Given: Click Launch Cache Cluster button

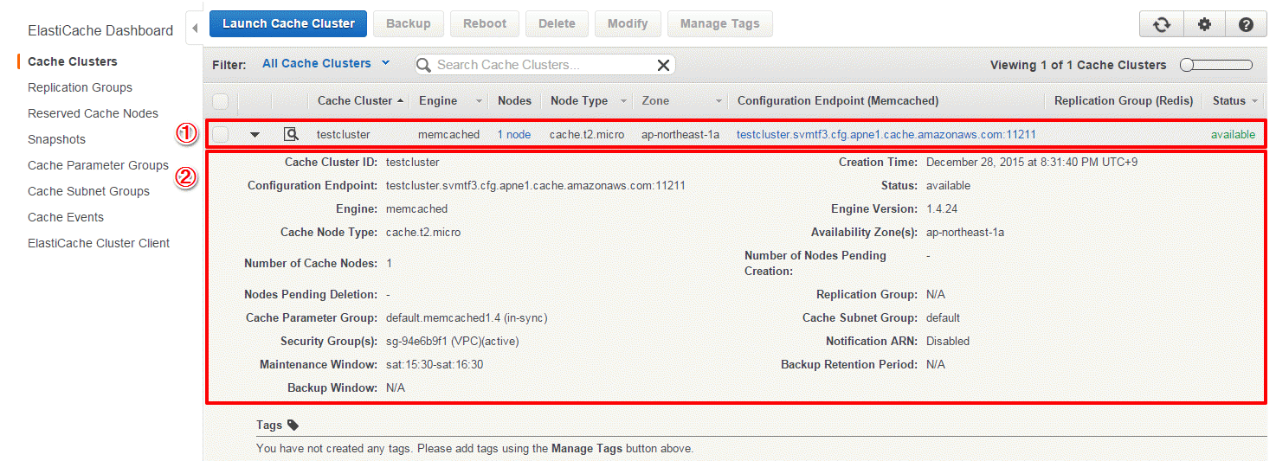Looking at the screenshot, I should (288, 23).
